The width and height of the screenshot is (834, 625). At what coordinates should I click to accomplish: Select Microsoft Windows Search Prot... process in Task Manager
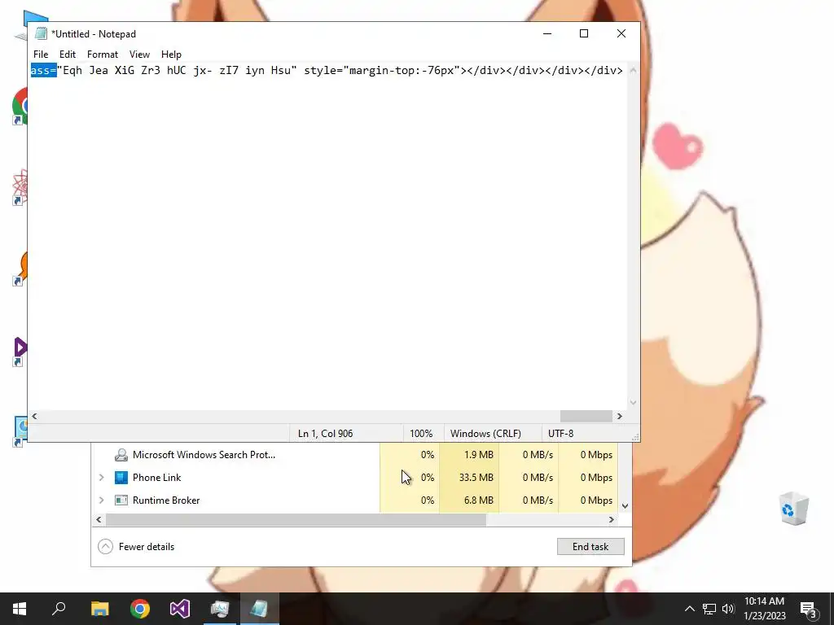(x=204, y=455)
